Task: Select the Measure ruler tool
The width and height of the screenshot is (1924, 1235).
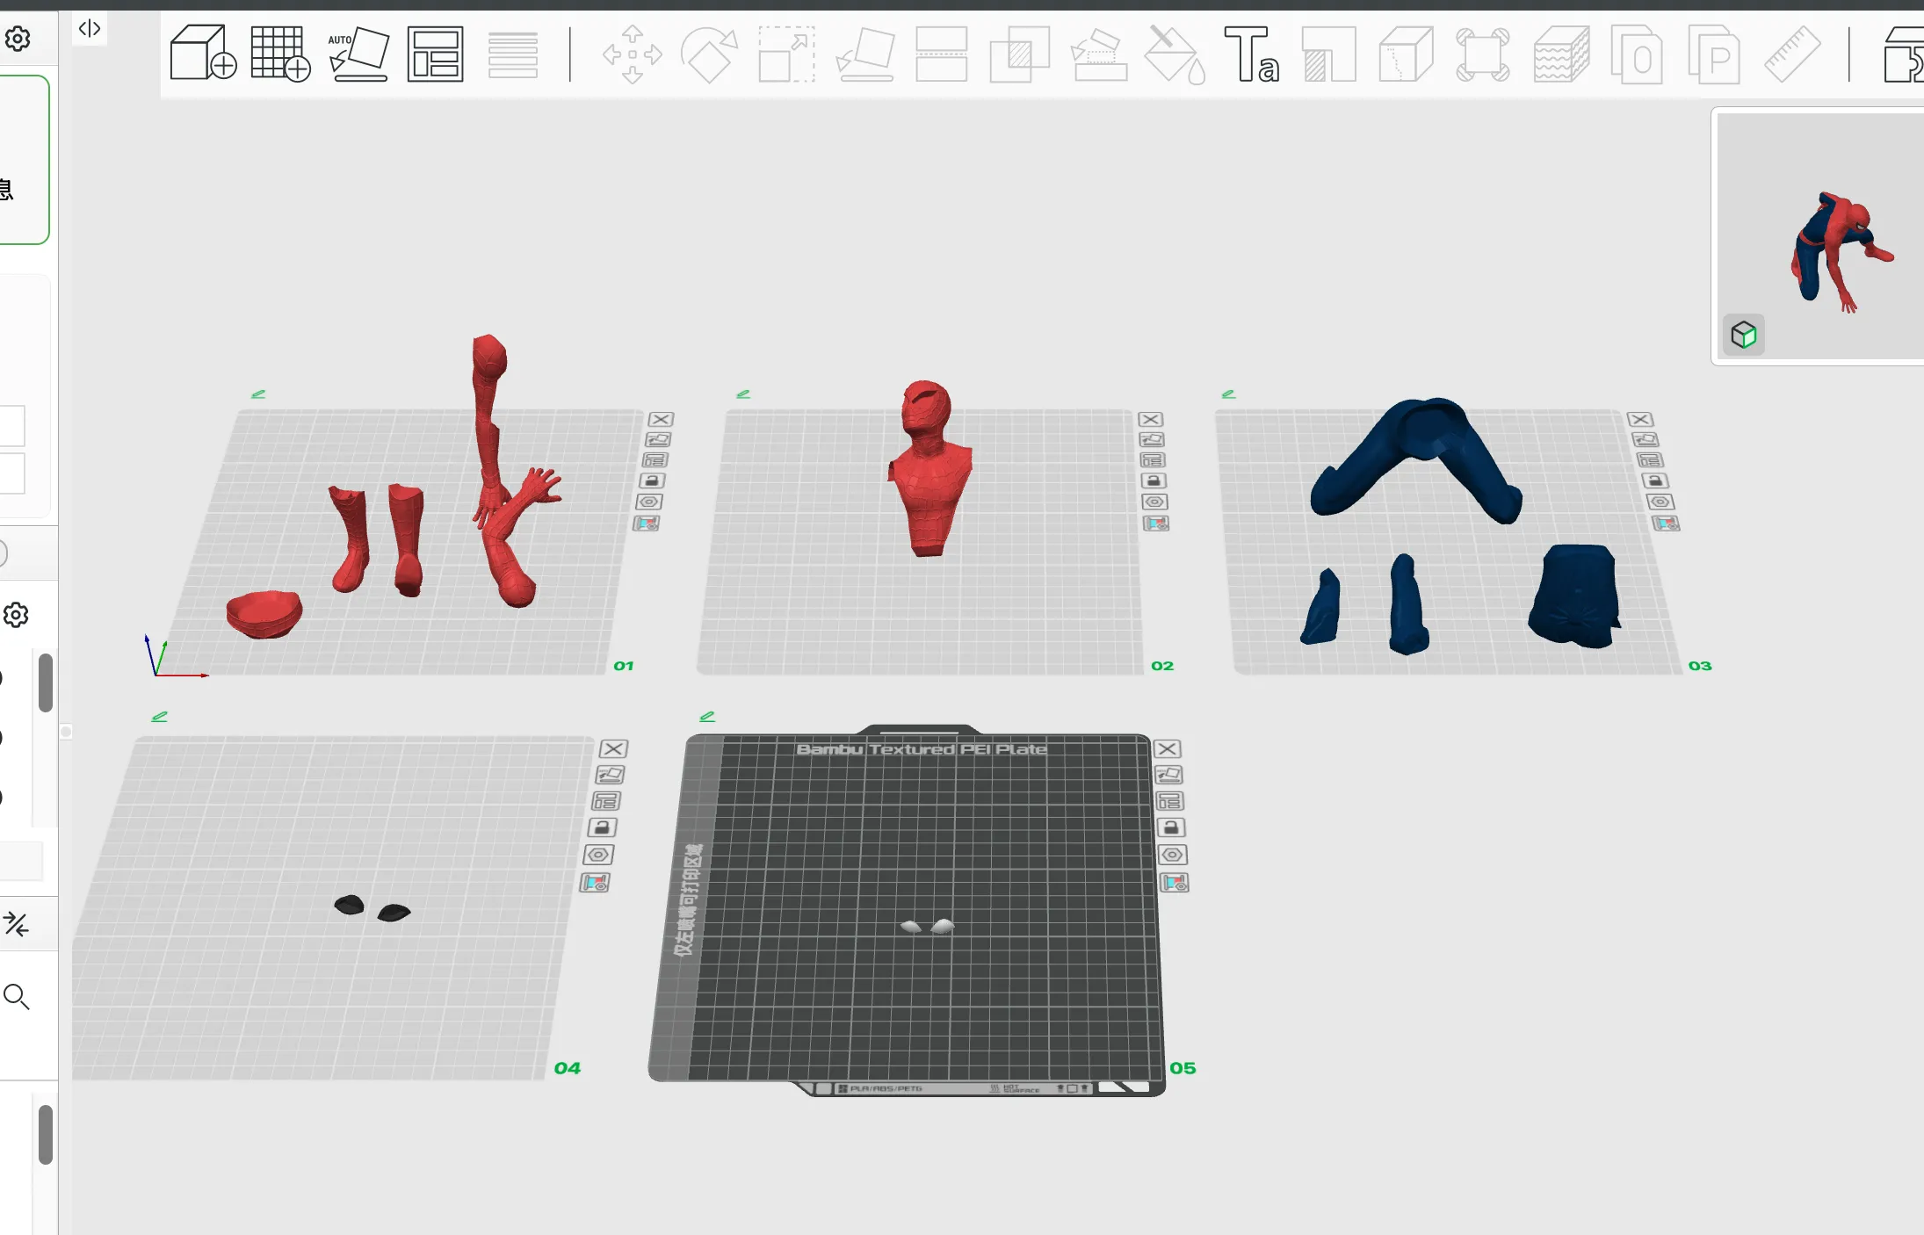Action: [1791, 54]
